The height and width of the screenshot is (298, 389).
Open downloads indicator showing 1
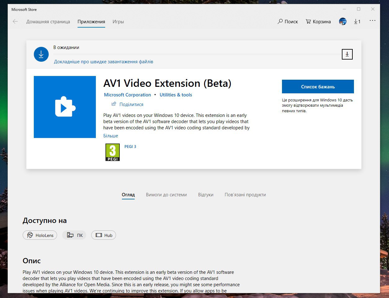tap(357, 22)
